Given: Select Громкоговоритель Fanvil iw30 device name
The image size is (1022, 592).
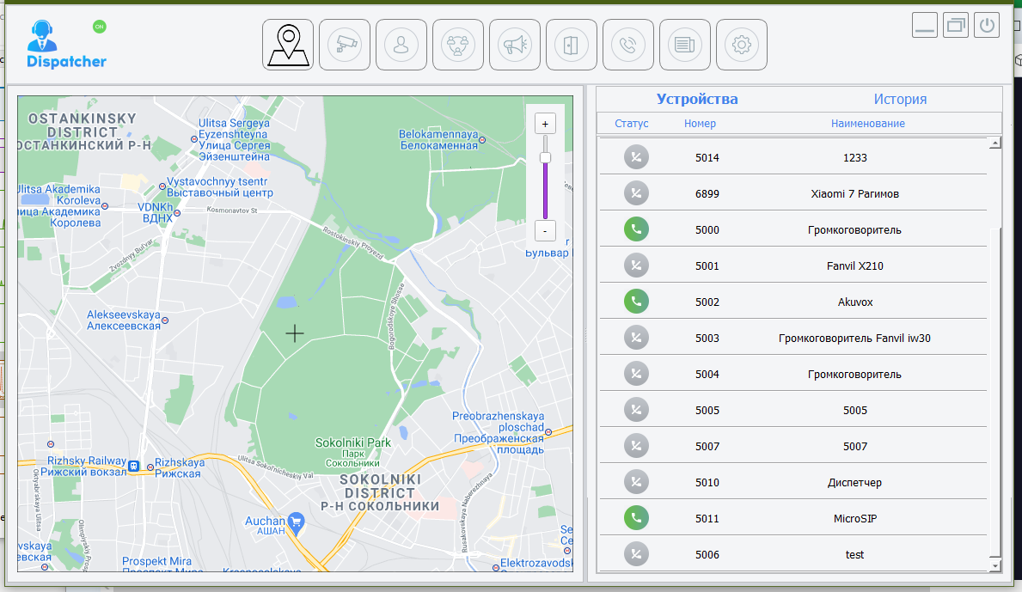Looking at the screenshot, I should point(854,338).
